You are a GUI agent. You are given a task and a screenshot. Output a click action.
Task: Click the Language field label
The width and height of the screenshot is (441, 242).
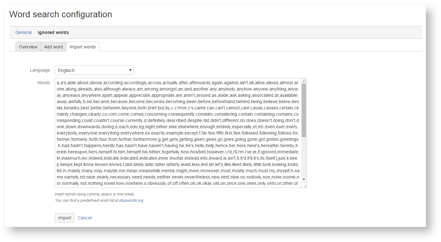[40, 70]
